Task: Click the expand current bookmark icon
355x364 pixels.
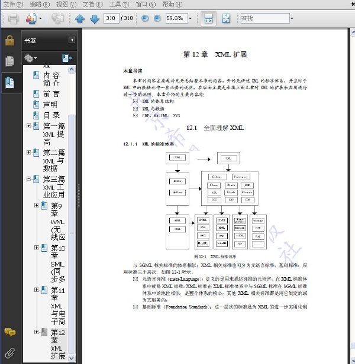Action: click(67, 58)
